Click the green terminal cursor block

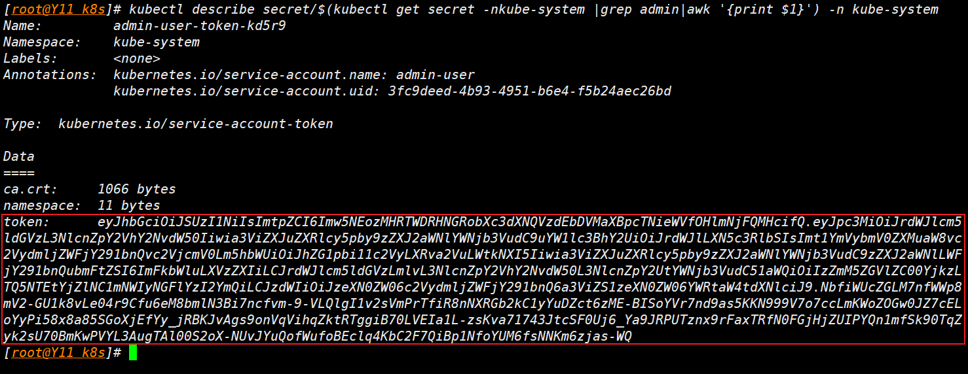(133, 353)
